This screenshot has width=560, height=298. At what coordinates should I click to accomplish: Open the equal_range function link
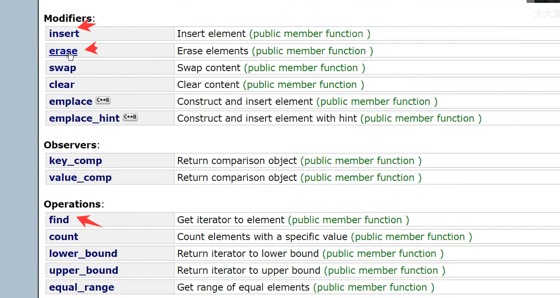[82, 287]
